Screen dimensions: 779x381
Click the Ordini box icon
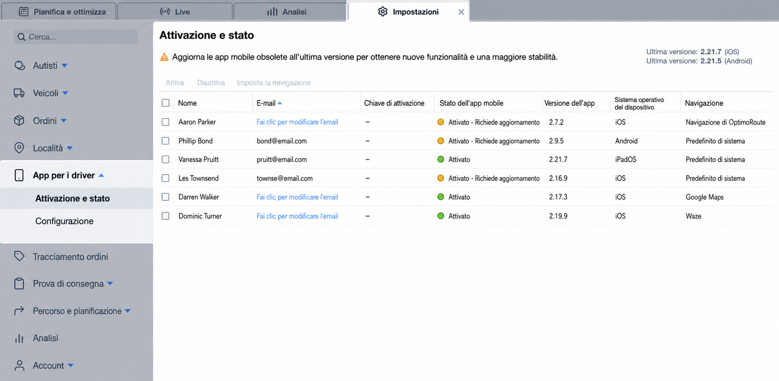click(19, 121)
